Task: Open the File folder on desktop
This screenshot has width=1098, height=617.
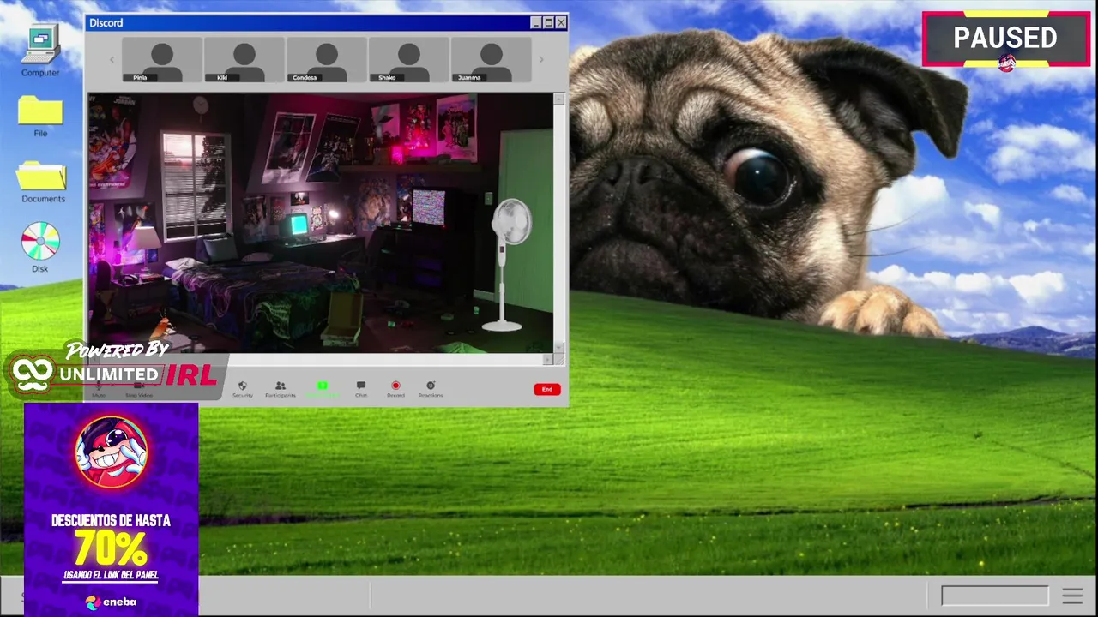Action: coord(40,117)
